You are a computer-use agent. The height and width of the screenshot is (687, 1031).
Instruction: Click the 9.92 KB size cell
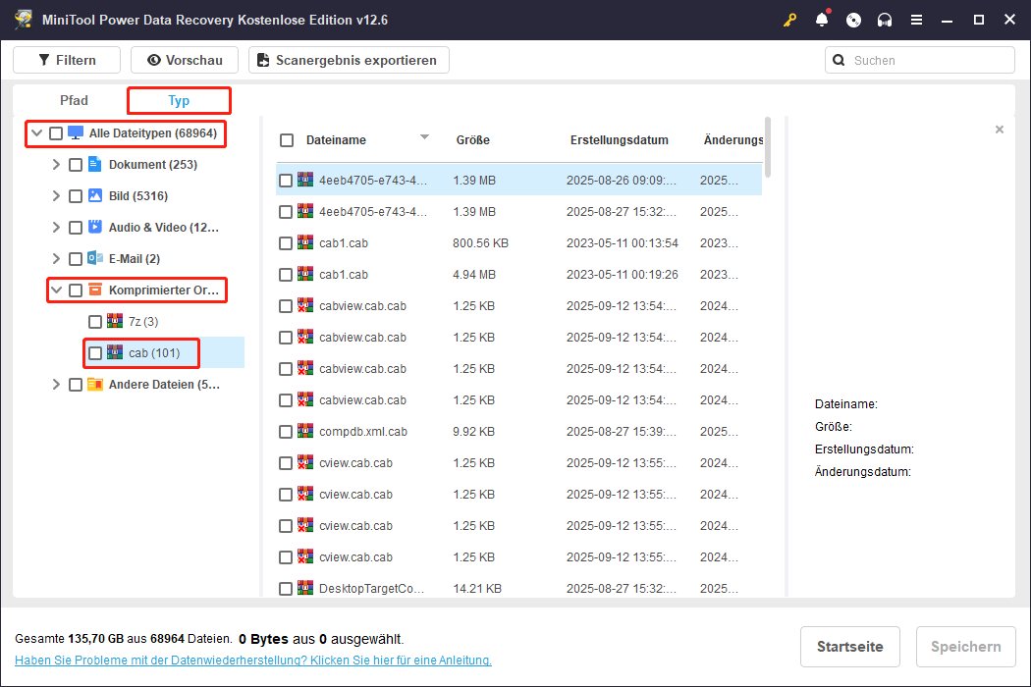474,432
